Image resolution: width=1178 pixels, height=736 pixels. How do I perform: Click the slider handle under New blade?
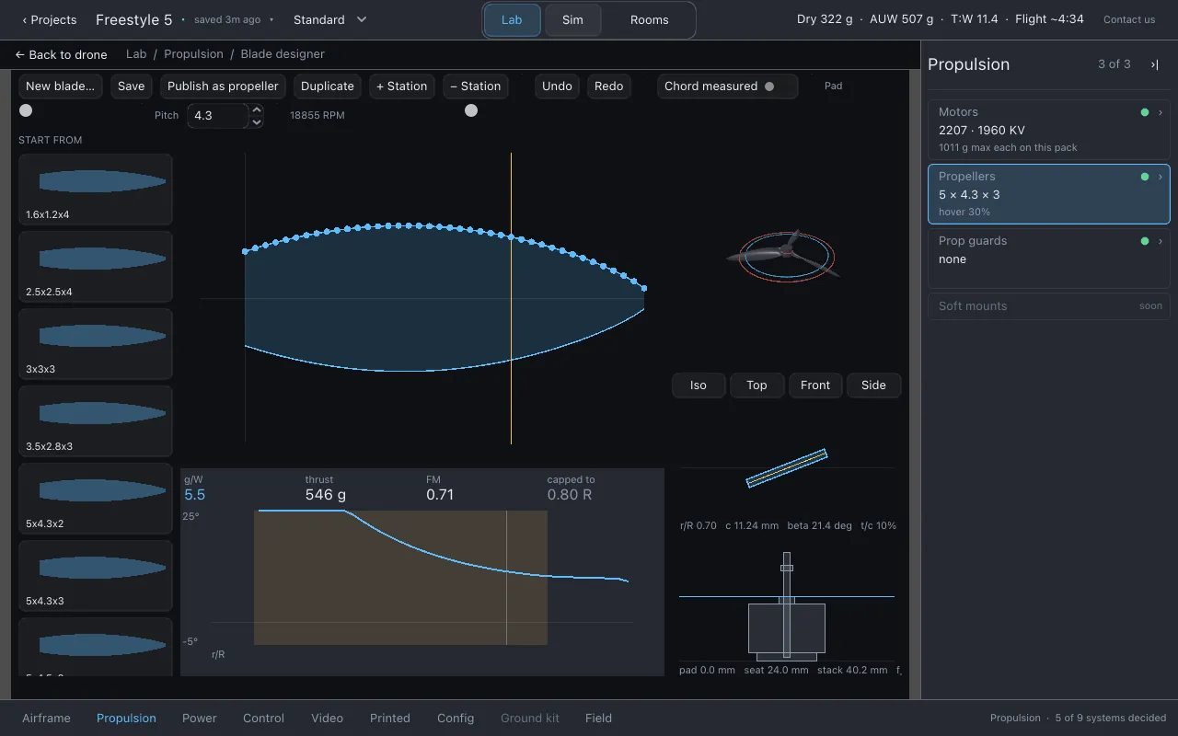[26, 110]
